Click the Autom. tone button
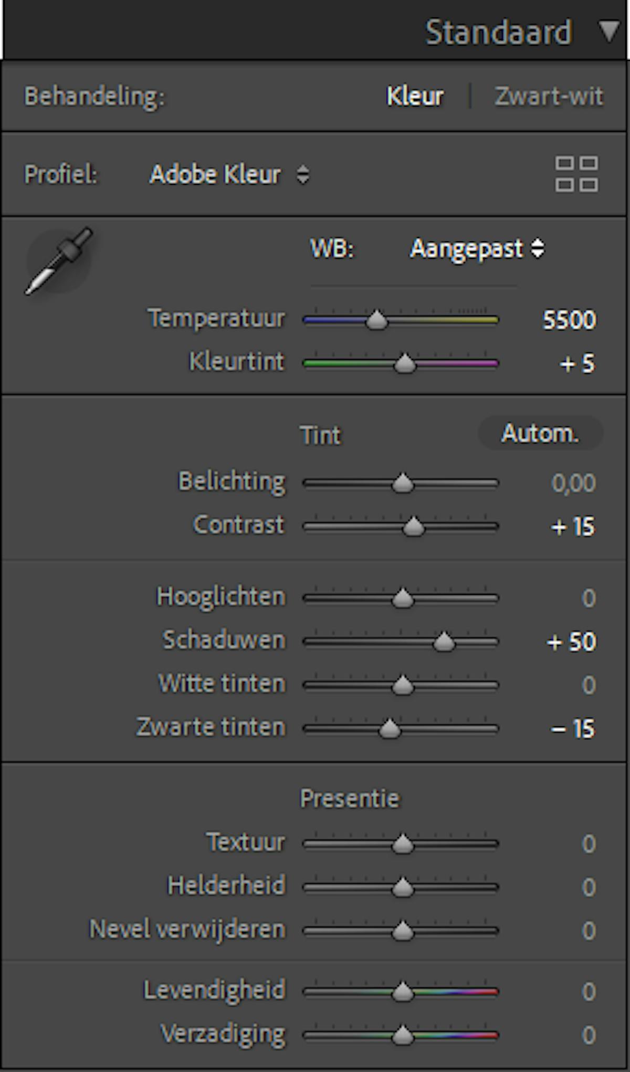The image size is (630, 1072). [540, 433]
